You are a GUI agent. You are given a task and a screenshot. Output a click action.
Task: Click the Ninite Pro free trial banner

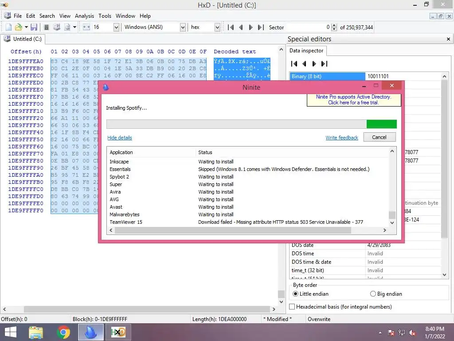tap(353, 100)
